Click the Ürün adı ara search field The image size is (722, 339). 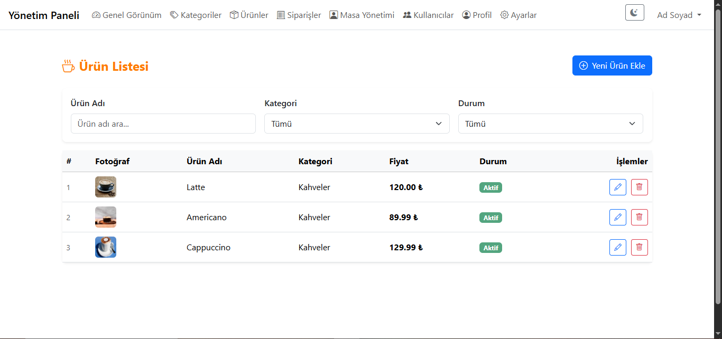163,124
